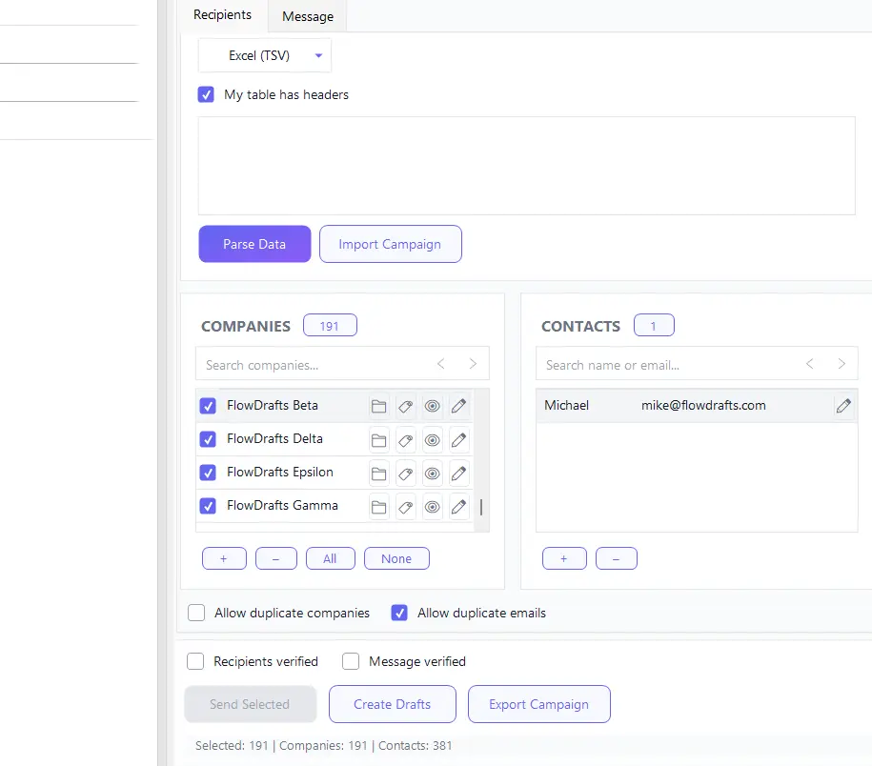The height and width of the screenshot is (766, 872).
Task: Click the tag icon for FlowDrafts Beta
Action: point(405,406)
